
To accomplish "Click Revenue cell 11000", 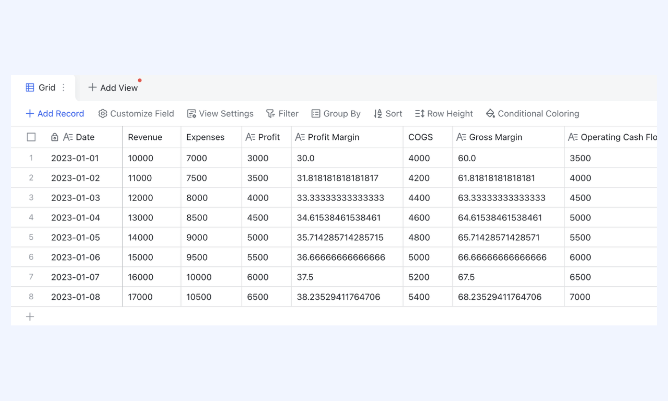I will 152,178.
